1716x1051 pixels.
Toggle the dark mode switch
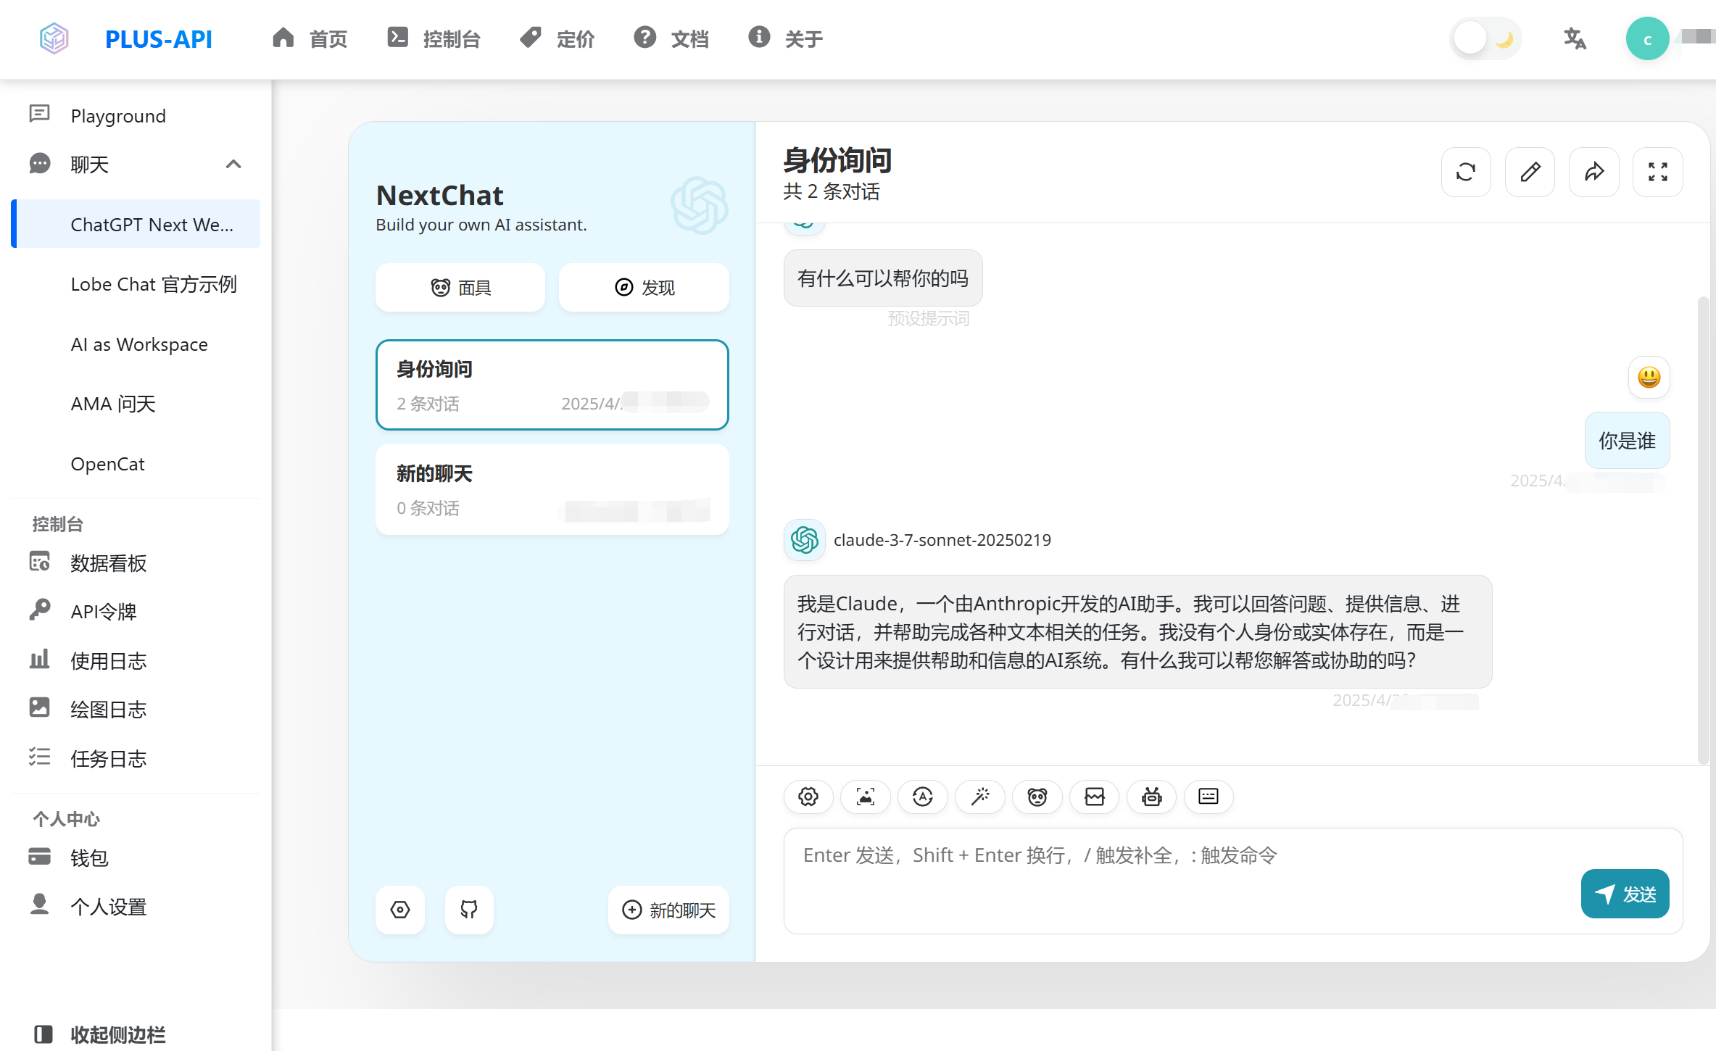[x=1485, y=38]
